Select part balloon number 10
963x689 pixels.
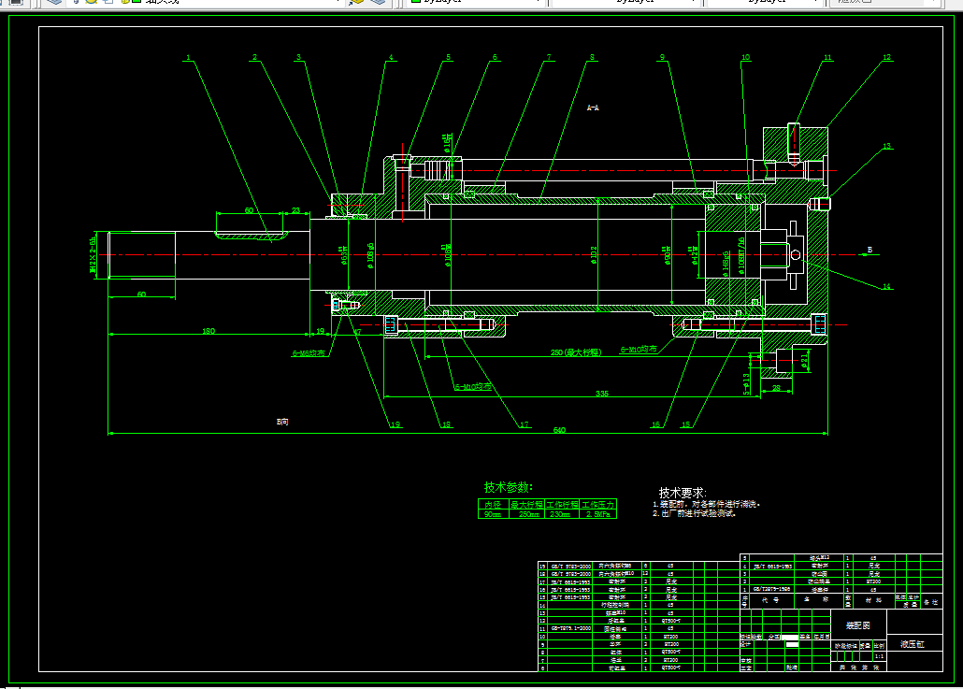[x=745, y=58]
